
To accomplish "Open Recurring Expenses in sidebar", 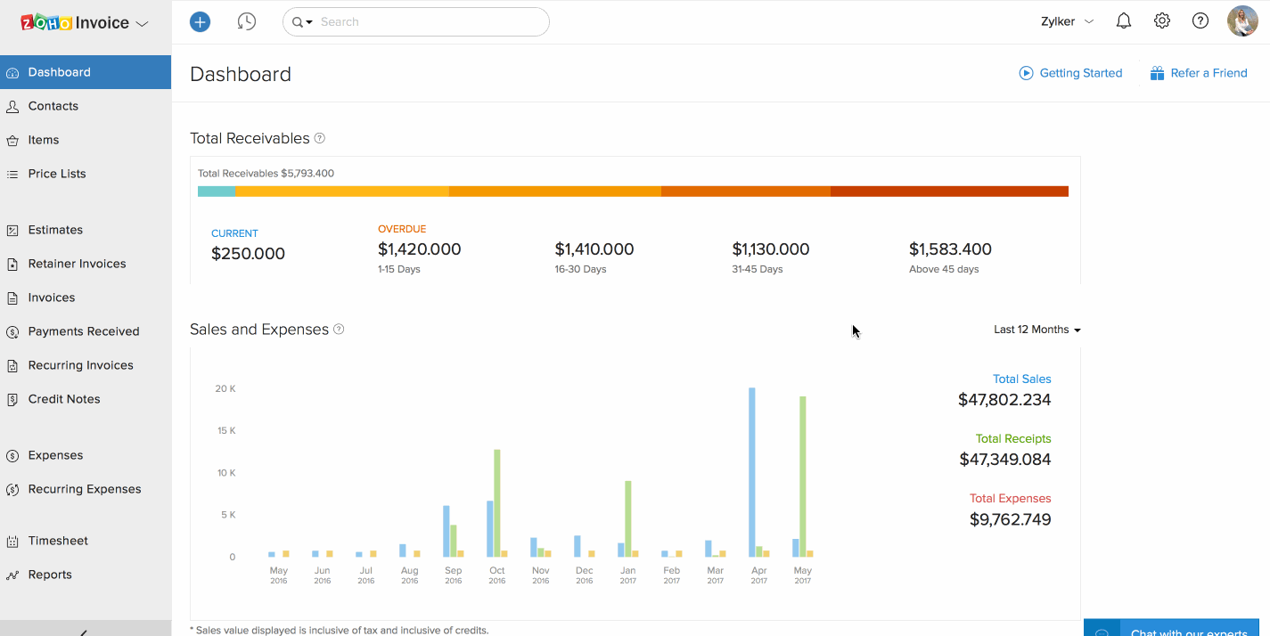I will (x=85, y=489).
